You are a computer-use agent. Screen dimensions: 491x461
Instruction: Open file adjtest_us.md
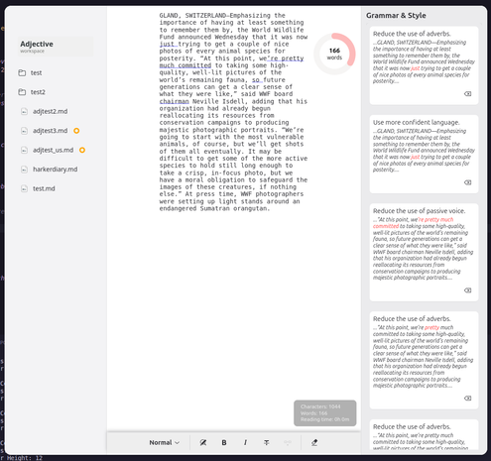click(x=53, y=150)
